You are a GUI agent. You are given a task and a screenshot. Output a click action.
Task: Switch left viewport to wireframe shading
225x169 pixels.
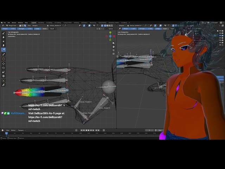point(105,26)
